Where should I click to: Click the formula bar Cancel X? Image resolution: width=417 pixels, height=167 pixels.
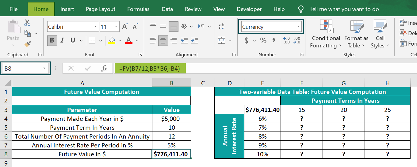tap(71, 69)
